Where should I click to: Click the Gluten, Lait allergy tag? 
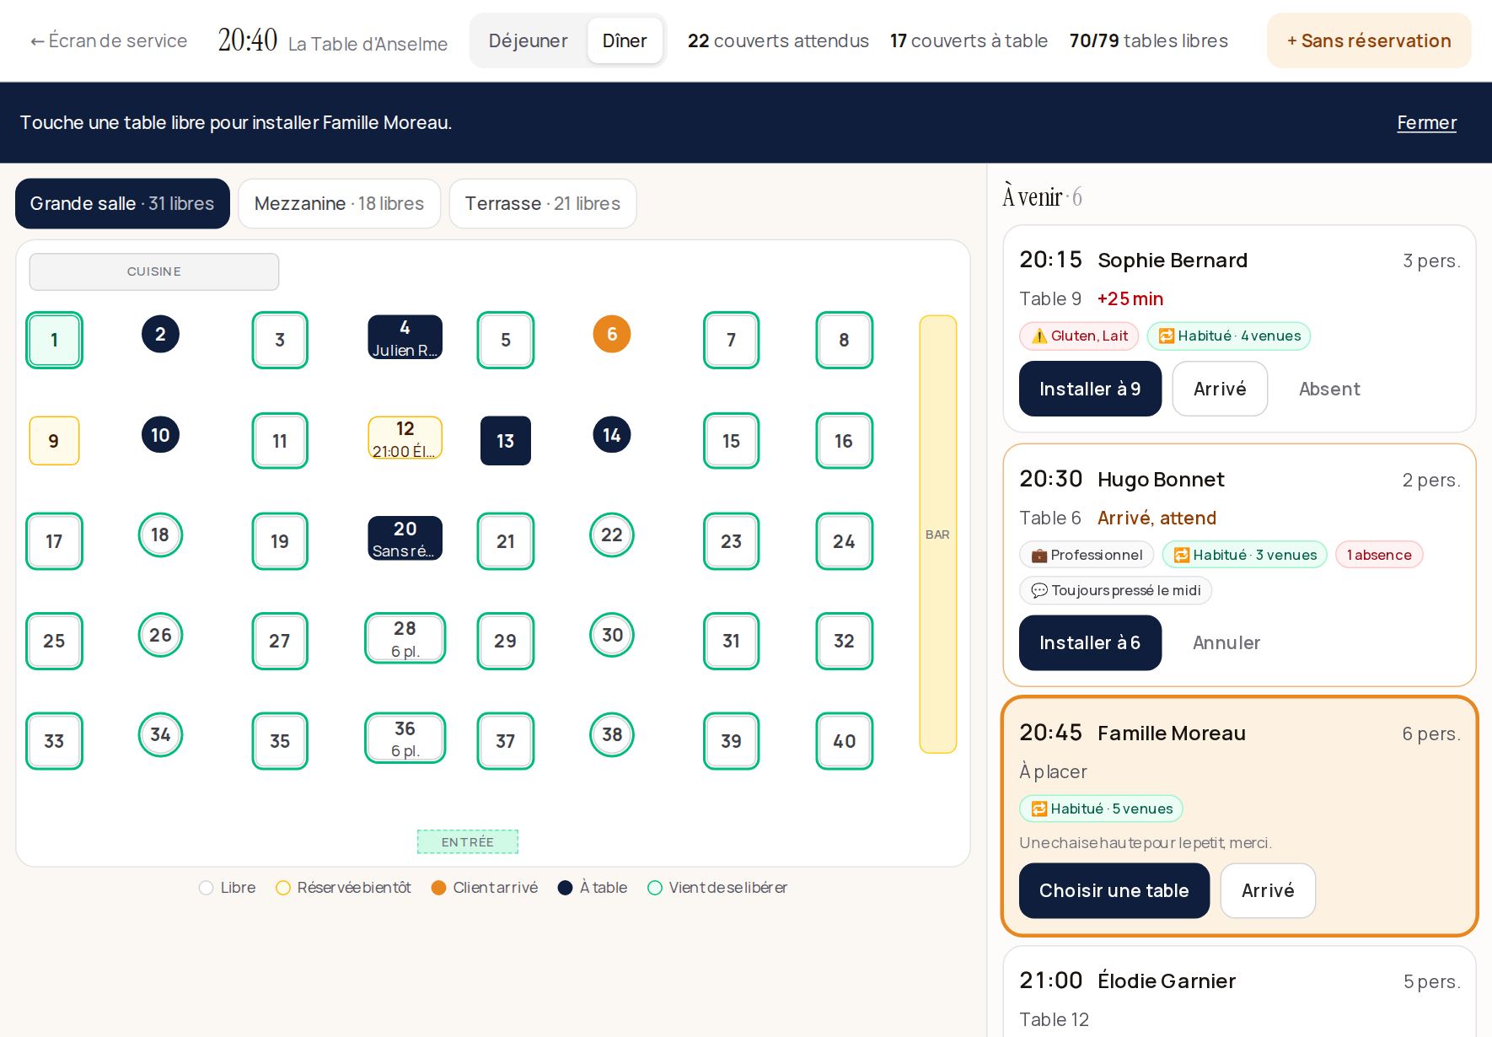point(1079,336)
